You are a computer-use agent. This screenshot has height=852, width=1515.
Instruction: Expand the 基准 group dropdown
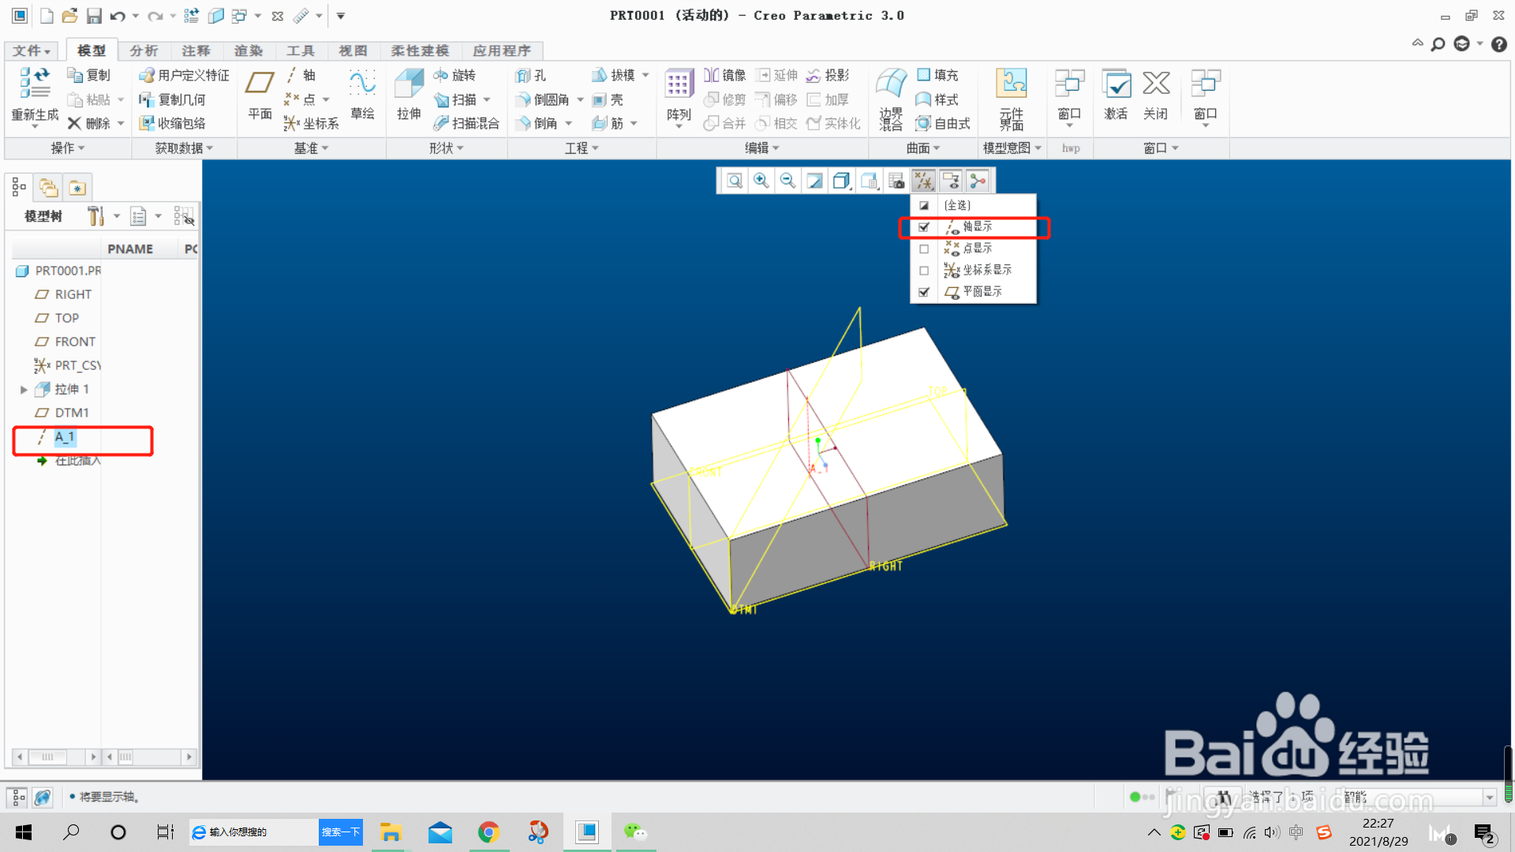[311, 148]
